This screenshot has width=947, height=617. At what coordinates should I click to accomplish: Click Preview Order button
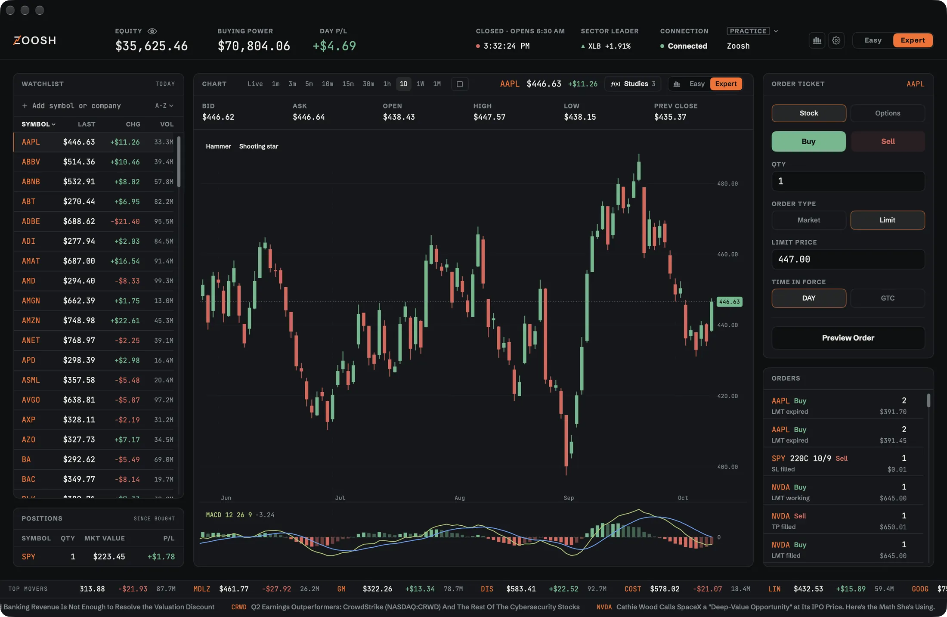(x=848, y=338)
